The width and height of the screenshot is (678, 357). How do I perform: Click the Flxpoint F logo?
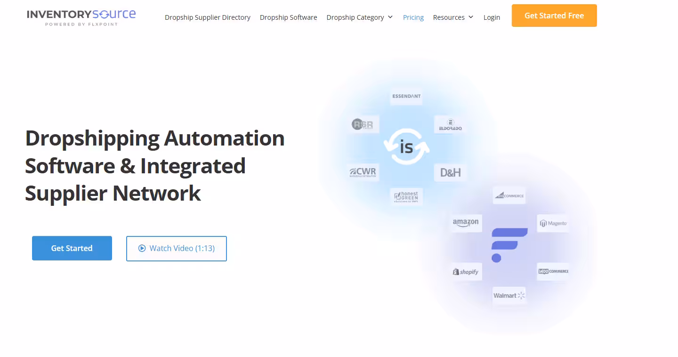coord(509,245)
